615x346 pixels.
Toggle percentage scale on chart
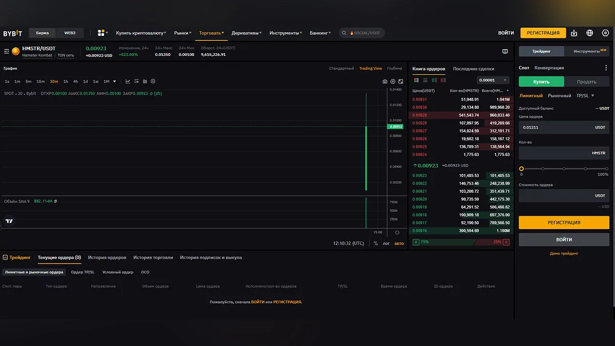point(376,243)
